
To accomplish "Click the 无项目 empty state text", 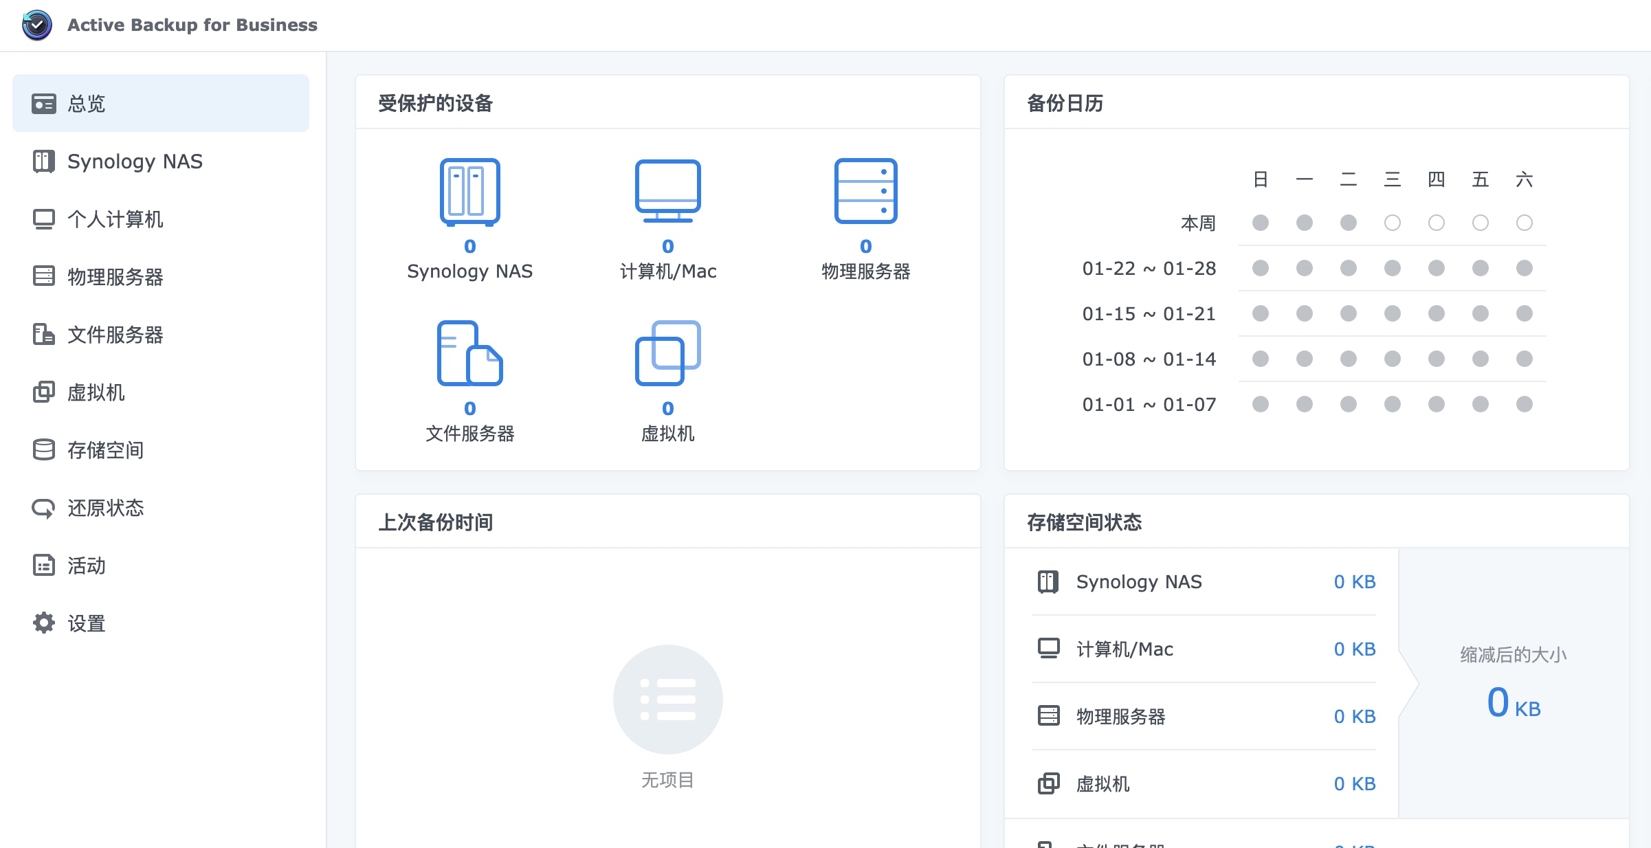I will 668,780.
